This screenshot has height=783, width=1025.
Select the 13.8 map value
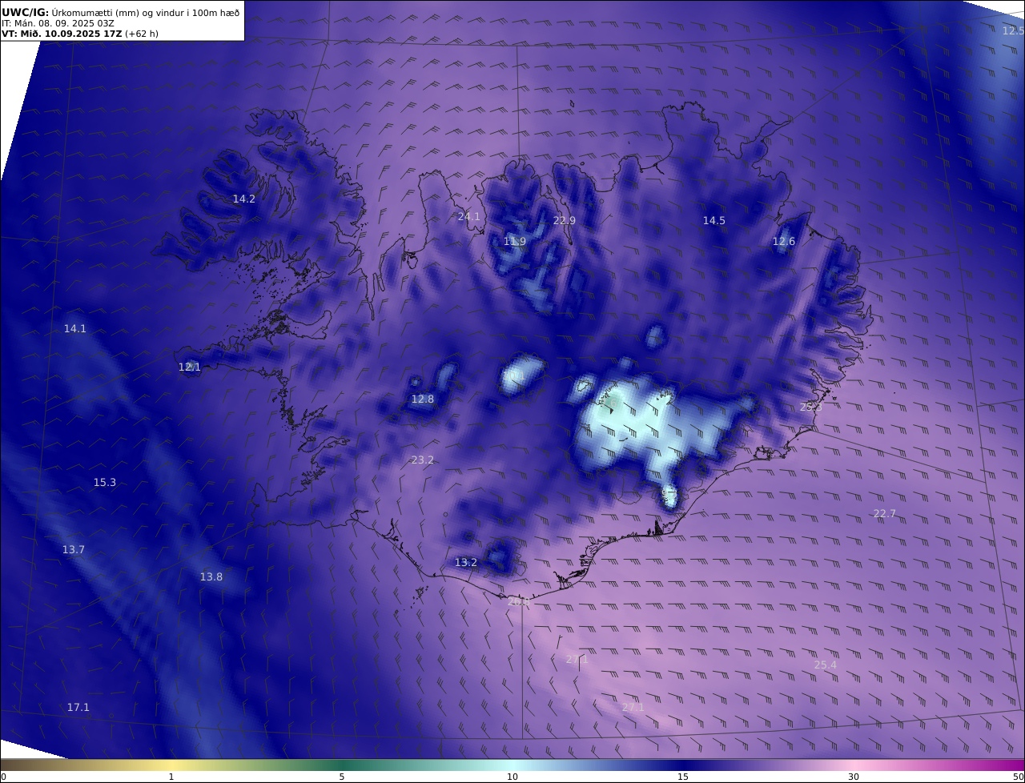coord(211,576)
